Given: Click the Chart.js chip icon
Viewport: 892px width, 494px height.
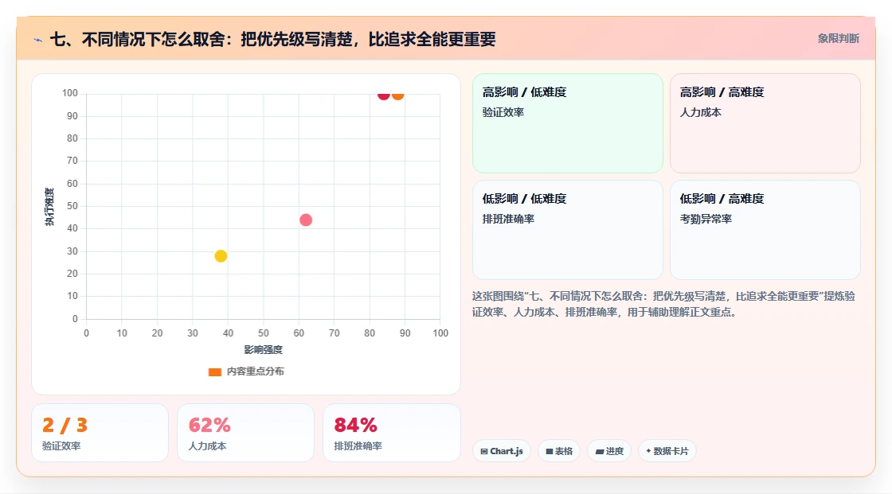Looking at the screenshot, I should (x=484, y=451).
